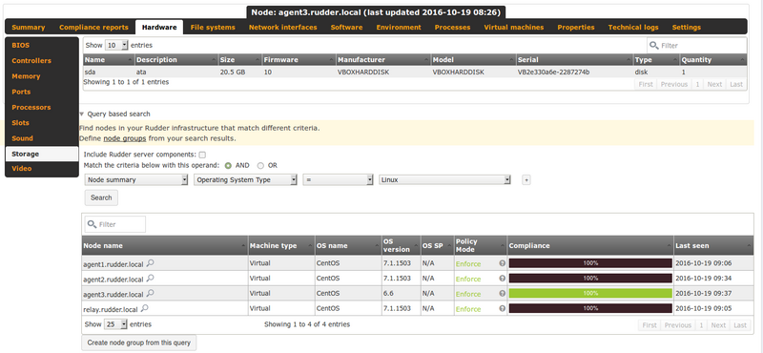Focus the nodes table Filter field
The height and width of the screenshot is (353, 763).
pyautogui.click(x=114, y=224)
